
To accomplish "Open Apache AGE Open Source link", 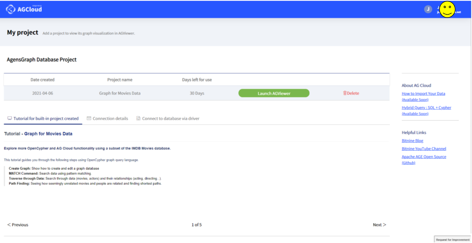I will pyautogui.click(x=424, y=160).
